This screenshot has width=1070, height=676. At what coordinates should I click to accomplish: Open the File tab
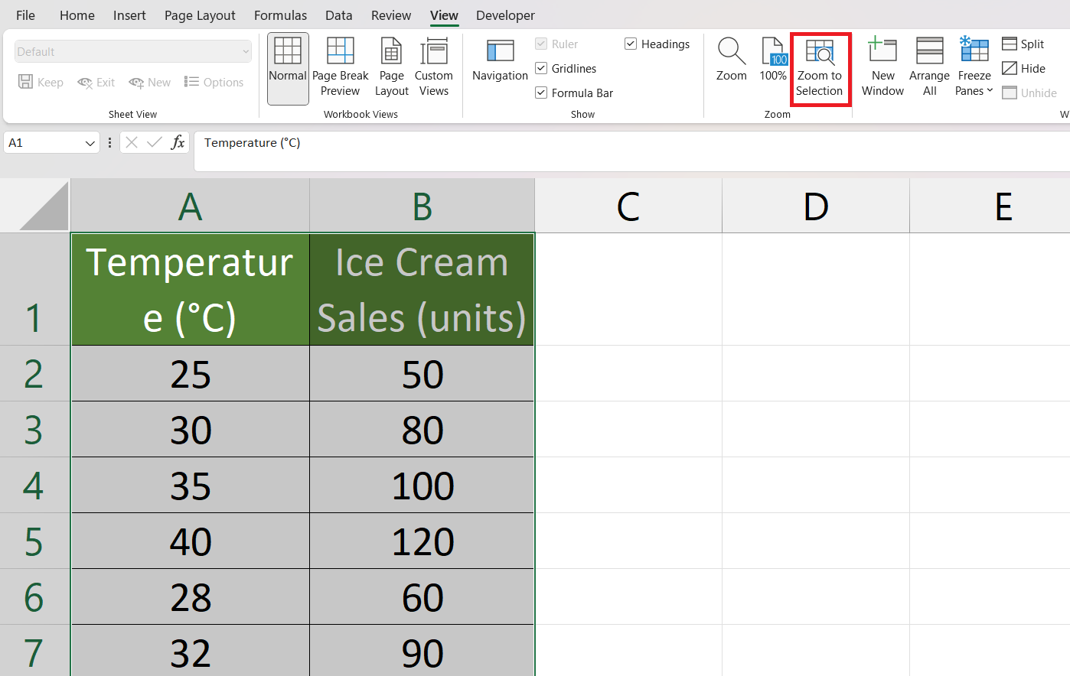click(x=25, y=15)
